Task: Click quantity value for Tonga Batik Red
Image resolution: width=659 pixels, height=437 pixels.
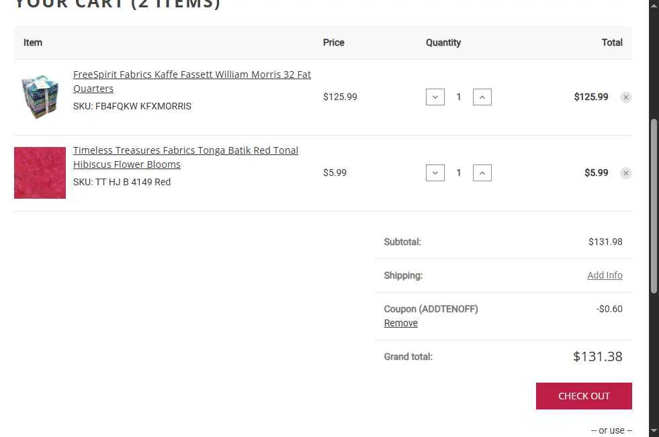Action: 459,173
